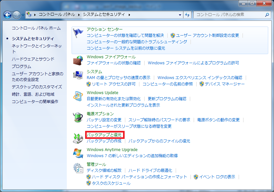This screenshot has height=192, width=274.
Task: Click the Power Options battery icon
Action: [78, 117]
